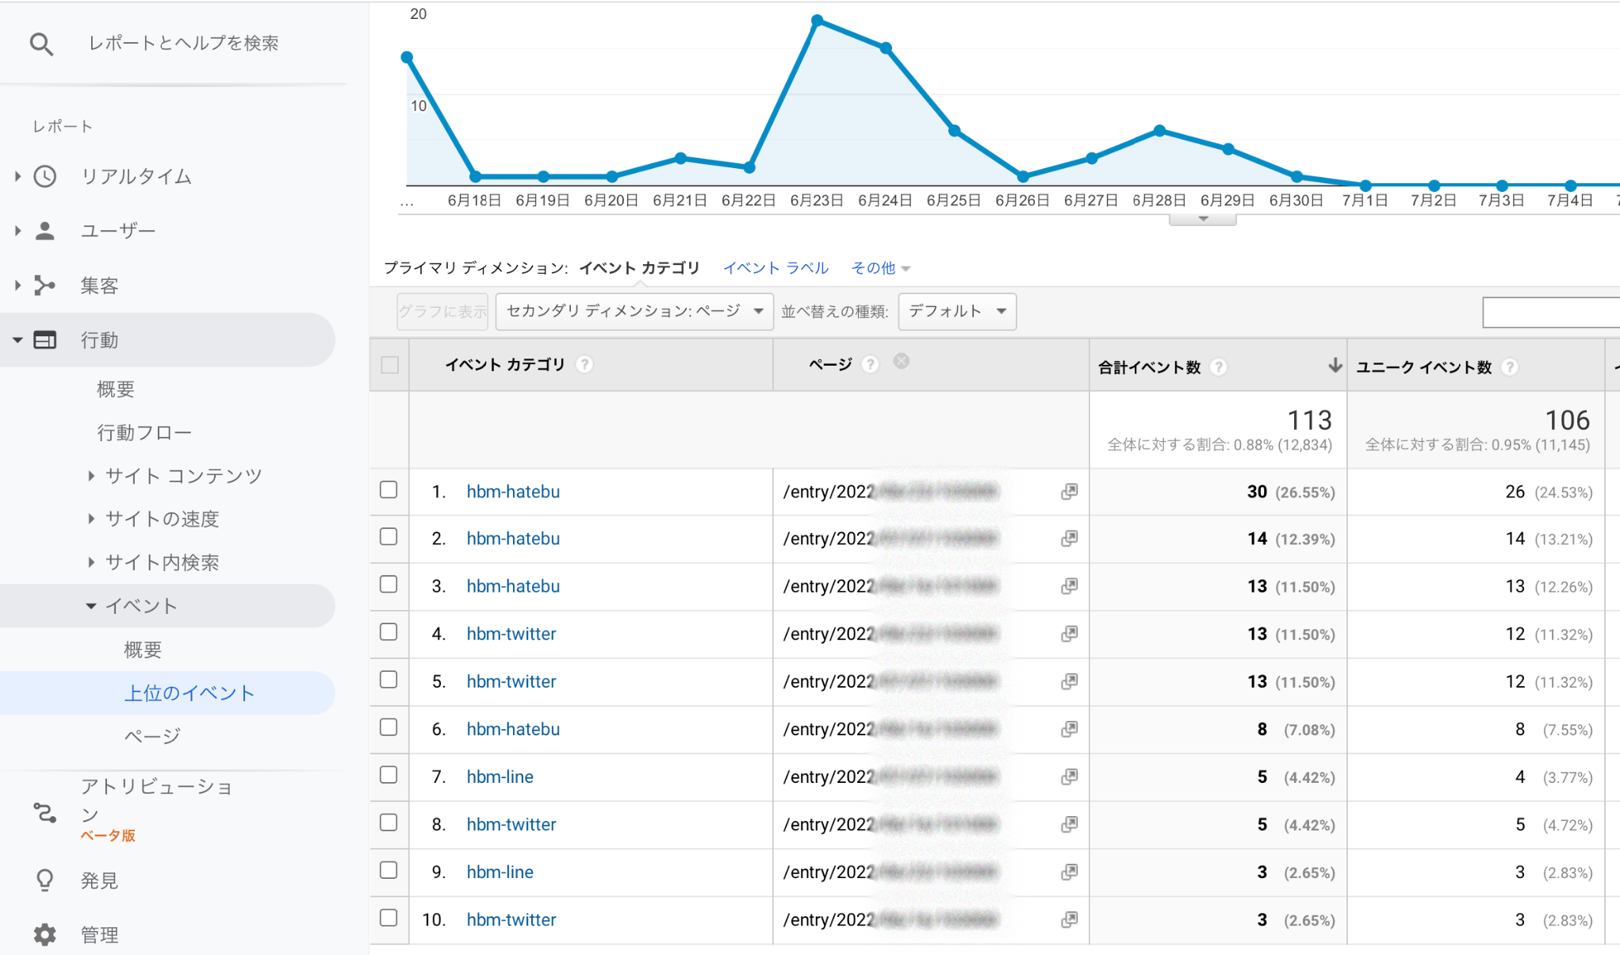
Task: Click the Acquisition branching icon
Action: pyautogui.click(x=45, y=286)
